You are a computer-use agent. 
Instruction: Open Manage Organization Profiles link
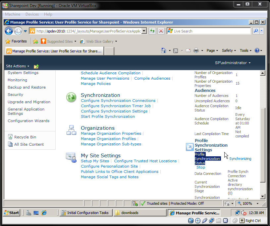pyautogui.click(x=108, y=139)
